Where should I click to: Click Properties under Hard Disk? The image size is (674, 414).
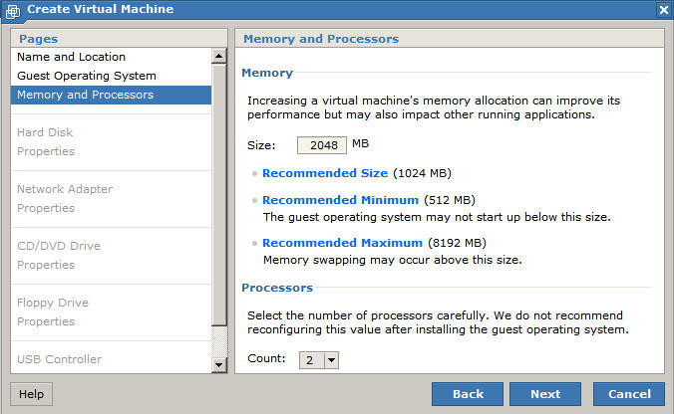tap(46, 151)
